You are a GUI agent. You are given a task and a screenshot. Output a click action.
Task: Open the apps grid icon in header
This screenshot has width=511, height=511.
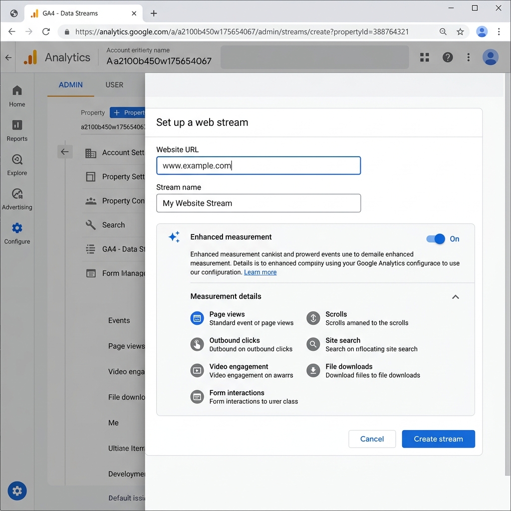(x=424, y=57)
